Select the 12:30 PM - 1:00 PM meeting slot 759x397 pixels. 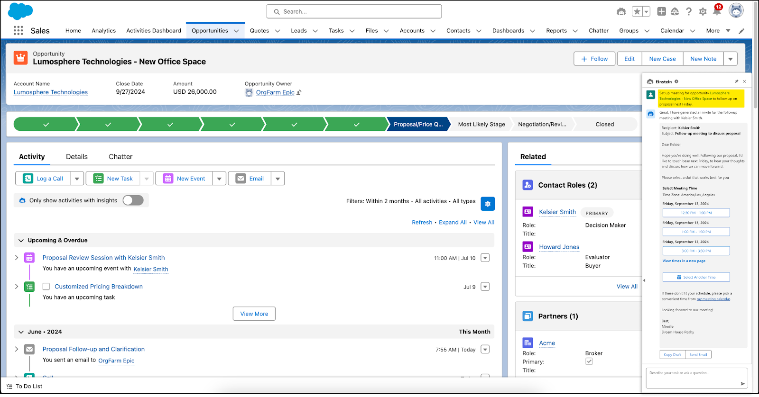(x=696, y=213)
